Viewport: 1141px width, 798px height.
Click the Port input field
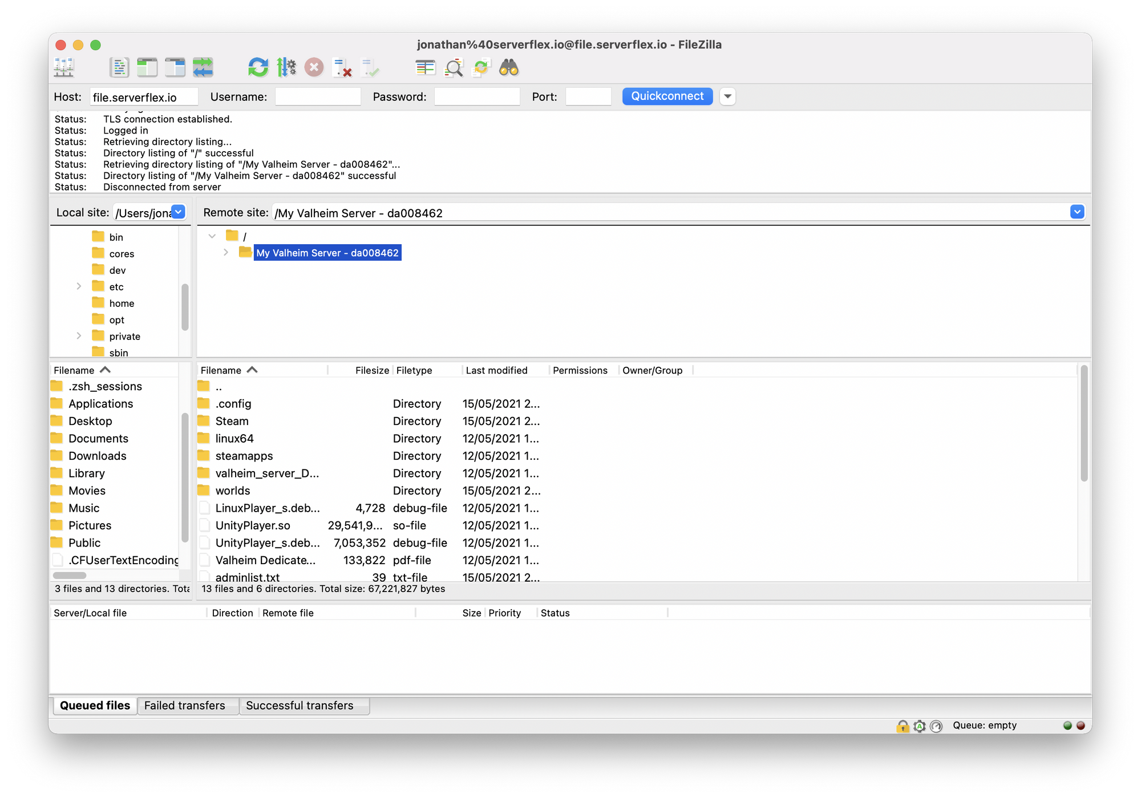pyautogui.click(x=588, y=97)
